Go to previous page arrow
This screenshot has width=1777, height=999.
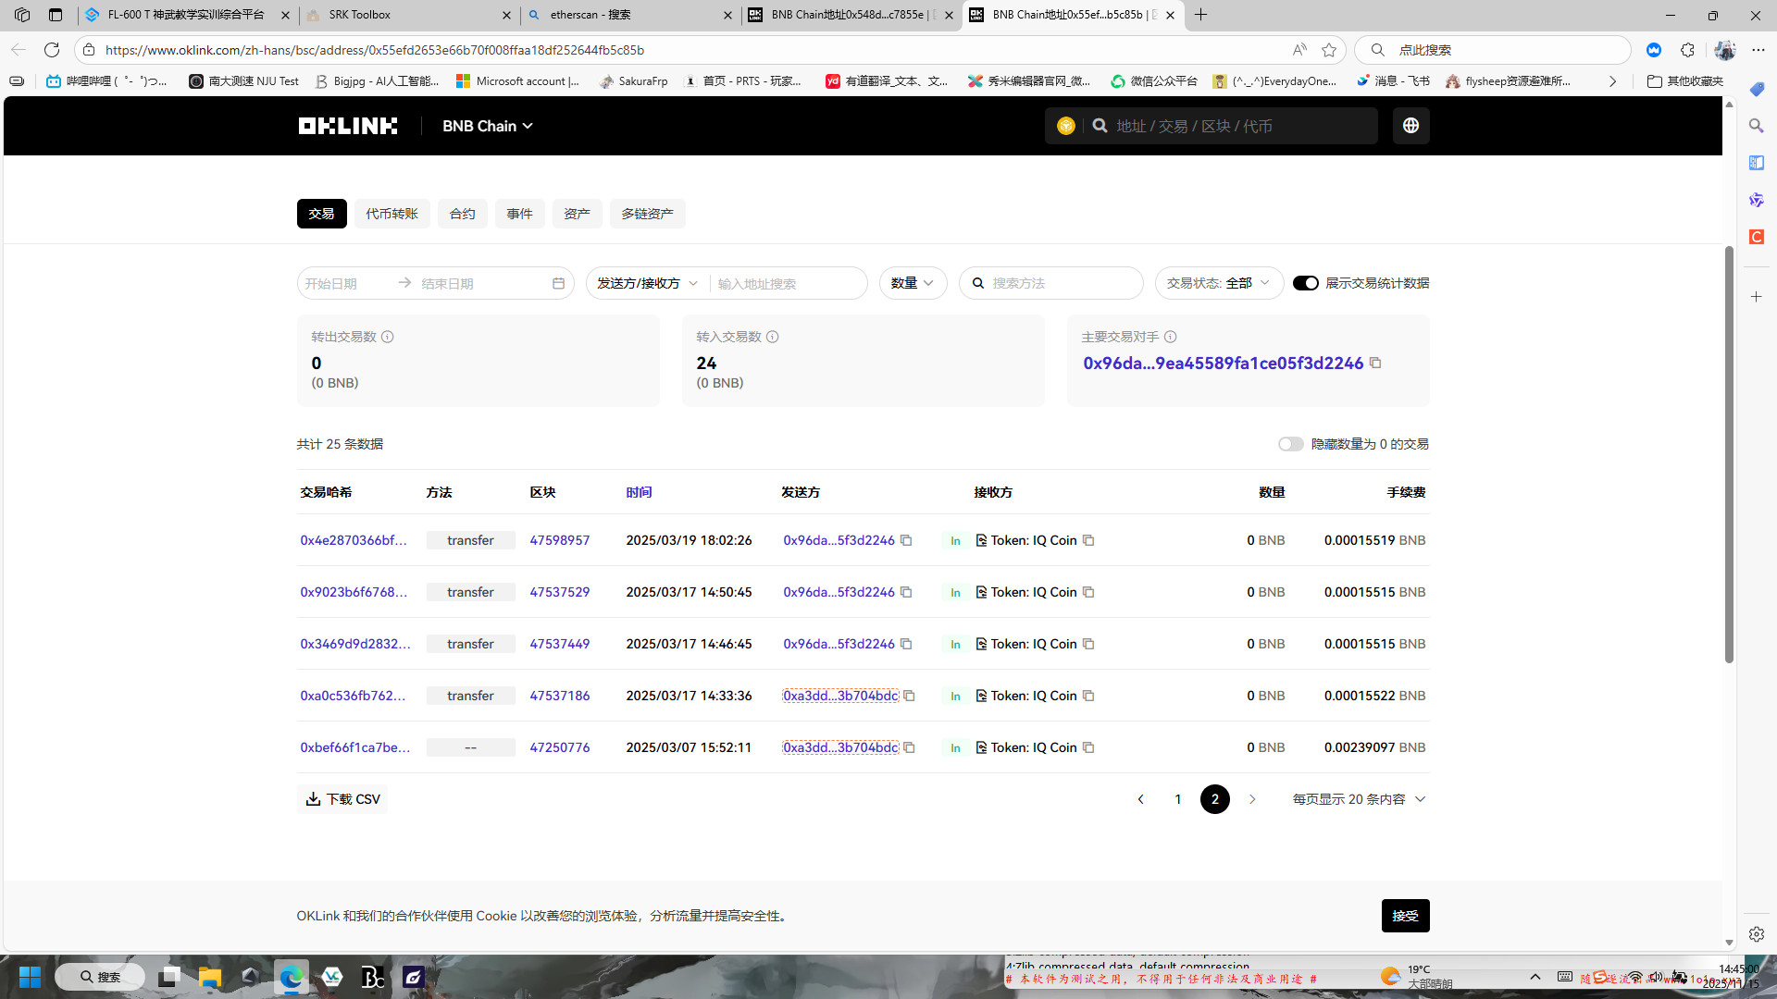coord(1140,799)
